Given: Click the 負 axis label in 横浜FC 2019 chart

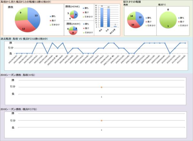Looking at the screenshot, I should click(x=13, y=128).
